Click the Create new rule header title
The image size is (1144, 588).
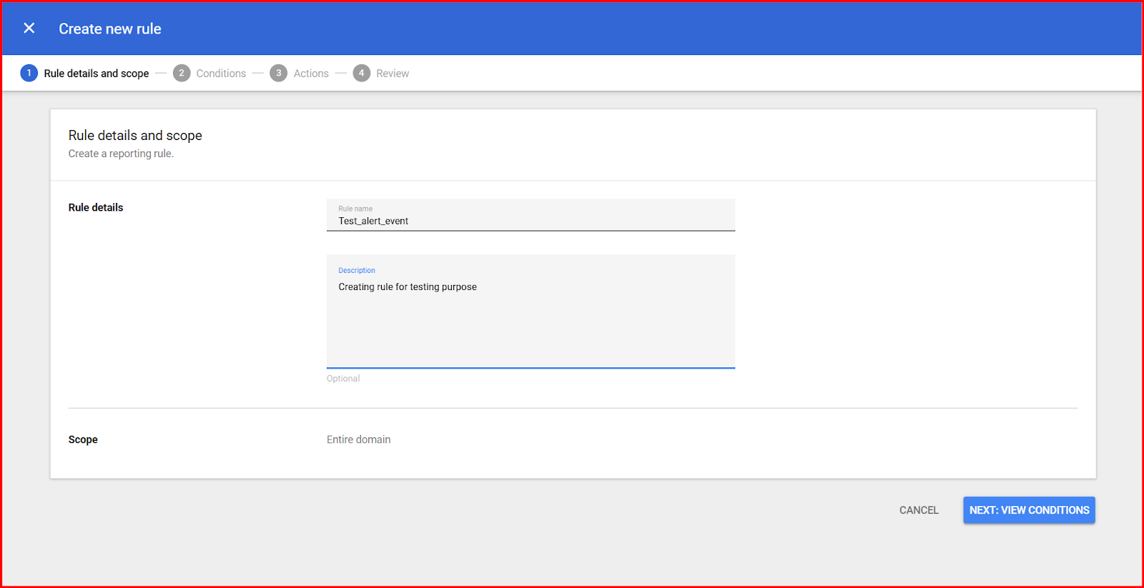click(x=110, y=29)
